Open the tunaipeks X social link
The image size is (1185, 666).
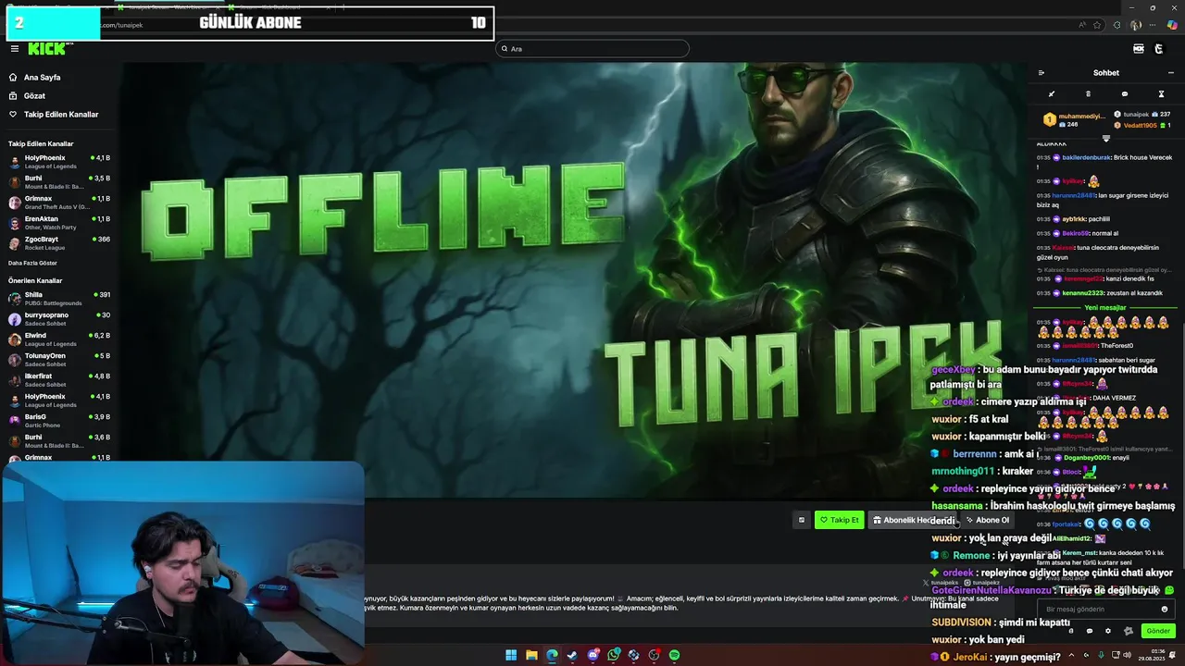pos(942,583)
